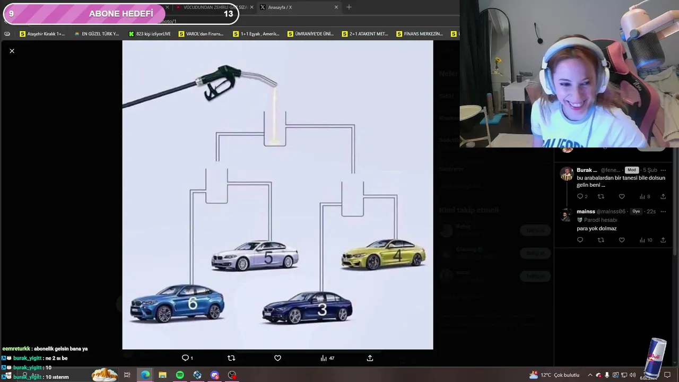Image resolution: width=679 pixels, height=382 pixels.
Task: Open 823 kişi izliyor LIVE bookmark
Action: click(x=150, y=34)
